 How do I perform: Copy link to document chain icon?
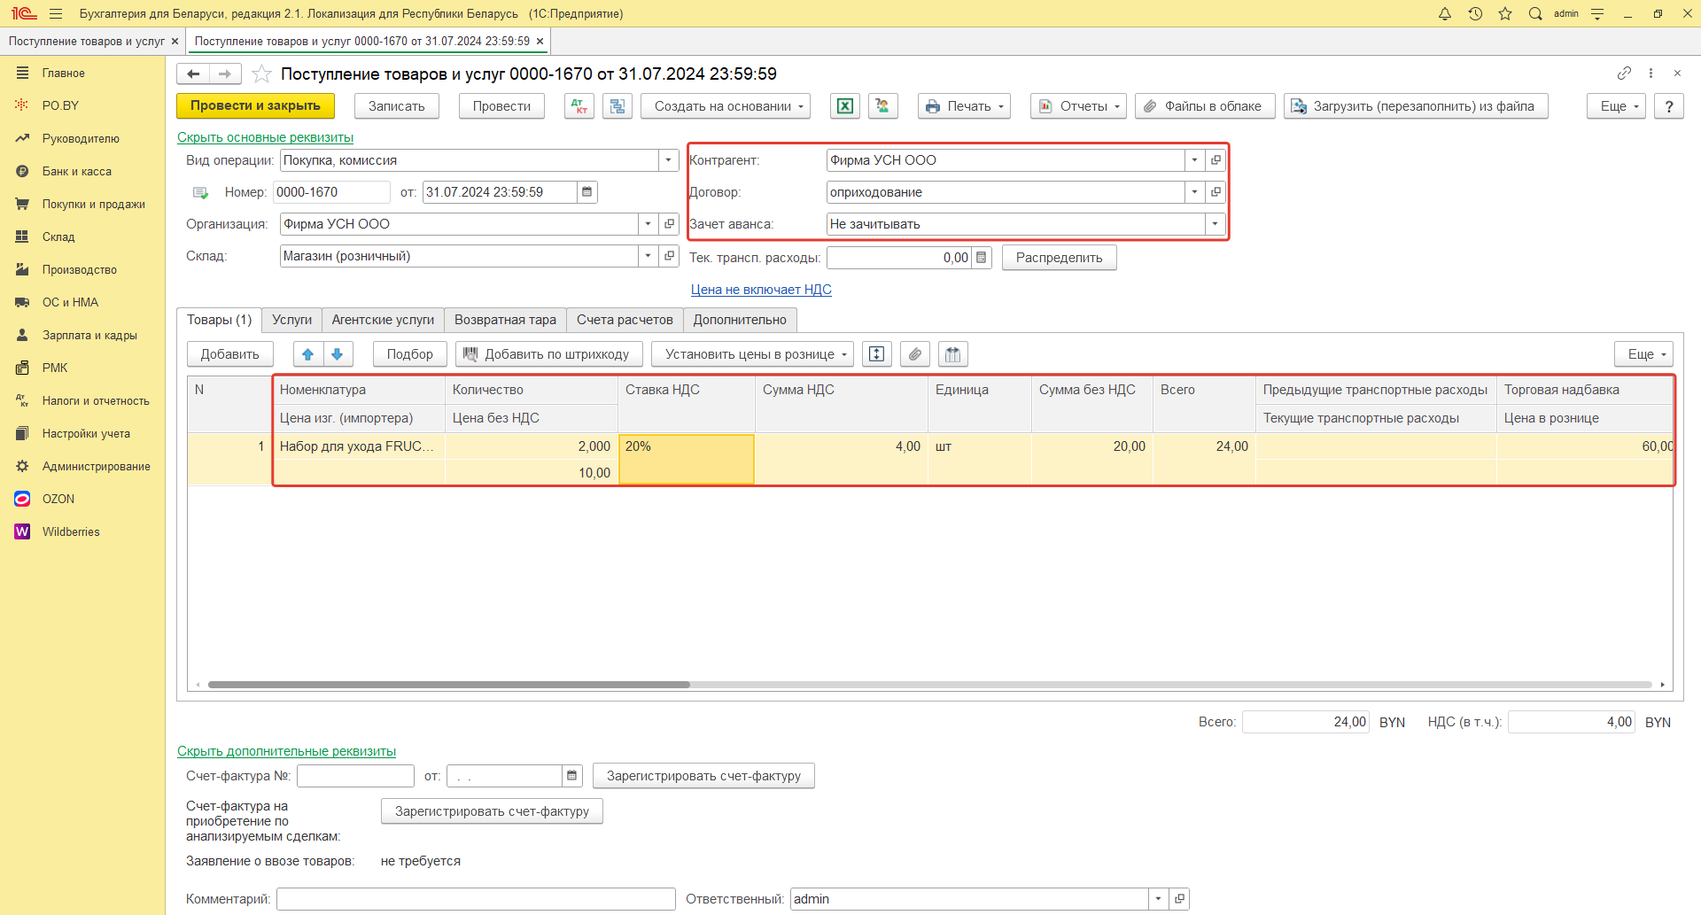click(1624, 73)
